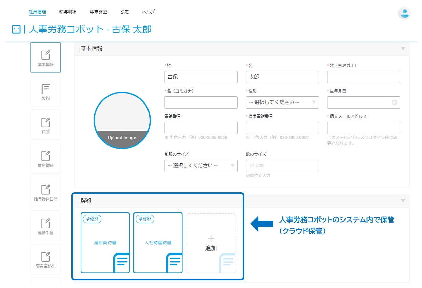Click the 携帯電話番号 input field
422x288 pixels.
tap(282, 128)
